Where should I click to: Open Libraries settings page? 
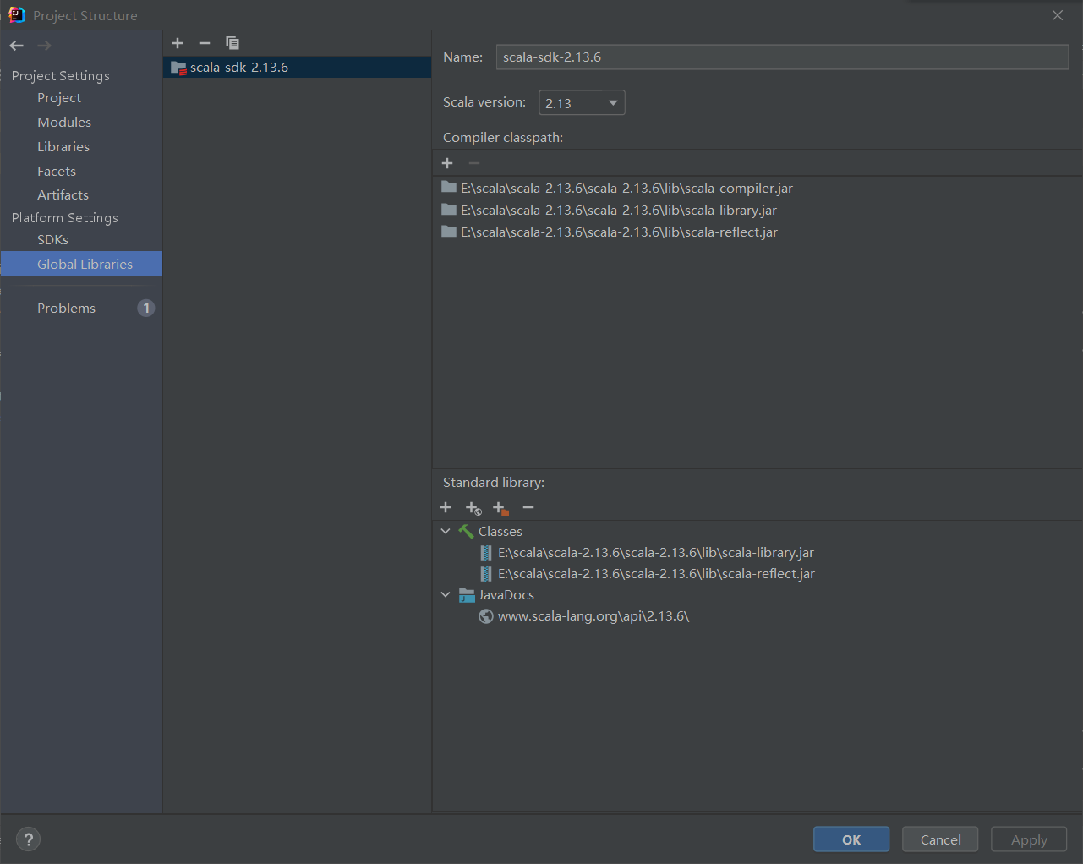pyautogui.click(x=63, y=147)
